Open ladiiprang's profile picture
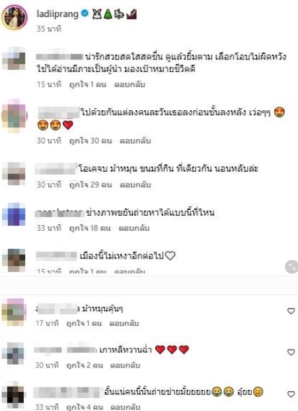This screenshot has width=298, height=411. [15, 17]
